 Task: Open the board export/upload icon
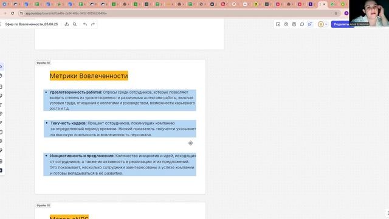pos(66,24)
